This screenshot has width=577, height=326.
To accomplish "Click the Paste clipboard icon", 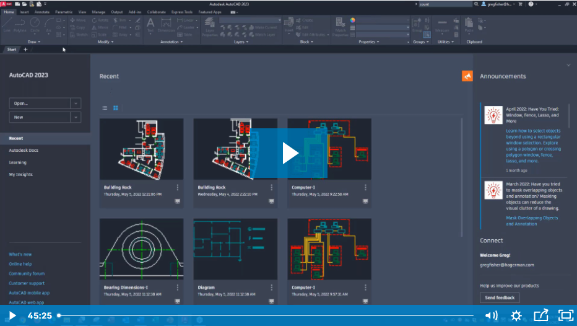I will pos(469,25).
